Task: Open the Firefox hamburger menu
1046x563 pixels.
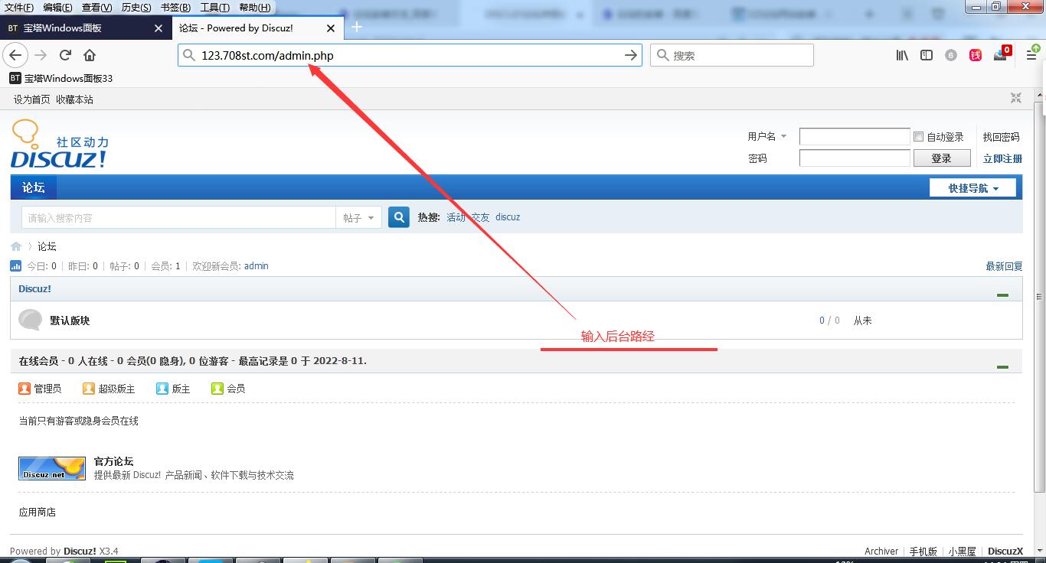Action: (x=1031, y=55)
